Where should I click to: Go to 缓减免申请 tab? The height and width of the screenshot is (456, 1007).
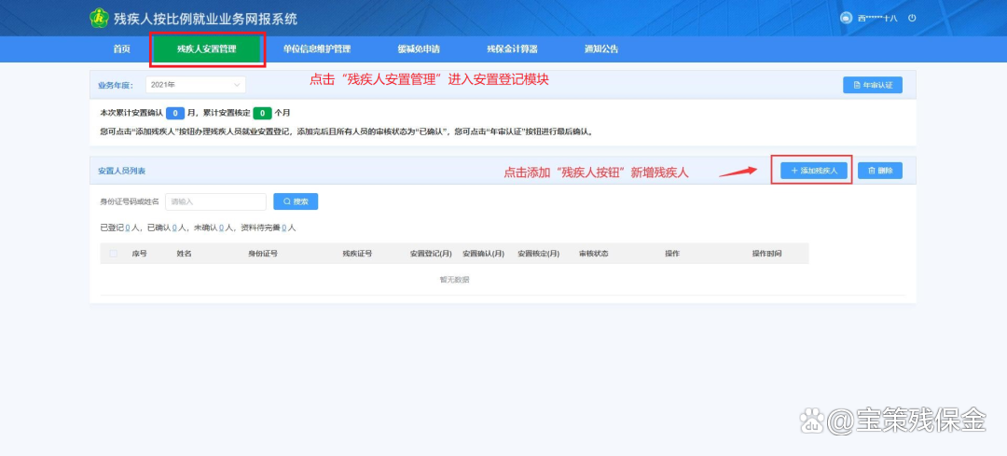418,48
